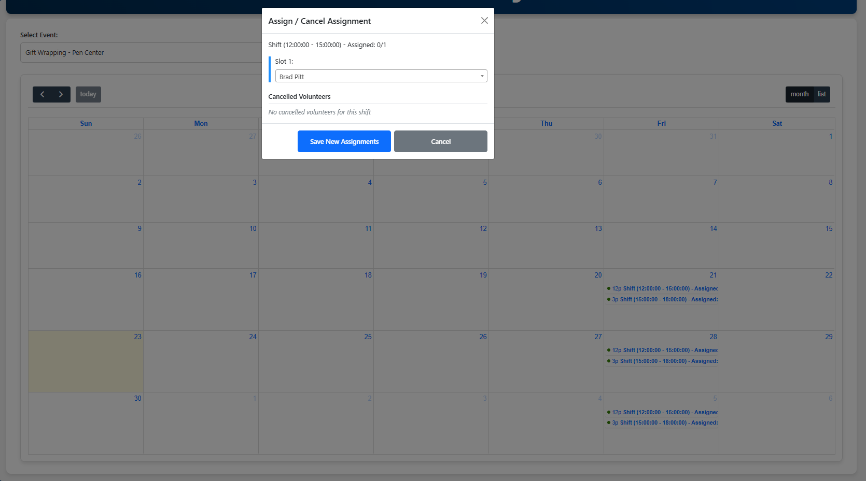The image size is (866, 481).
Task: Click the green dot on the 12p Shift for October 21
Action: (x=608, y=288)
